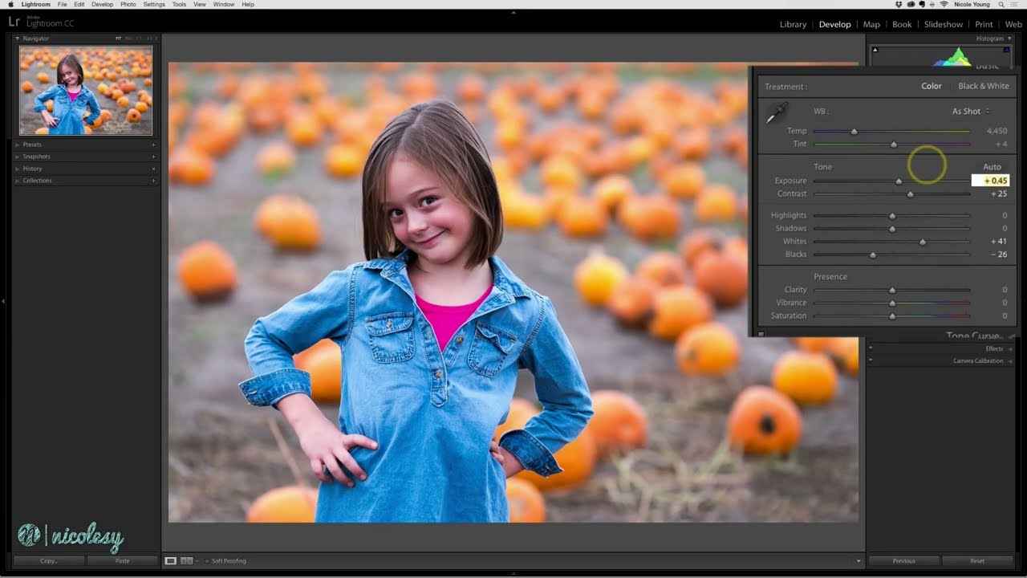The width and height of the screenshot is (1027, 578).
Task: Switch treatment to Black & White
Action: pos(983,86)
